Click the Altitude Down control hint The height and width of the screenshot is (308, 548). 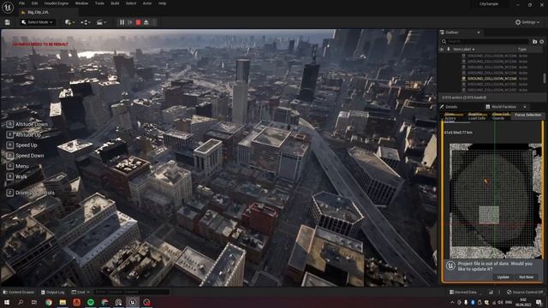pyautogui.click(x=27, y=124)
